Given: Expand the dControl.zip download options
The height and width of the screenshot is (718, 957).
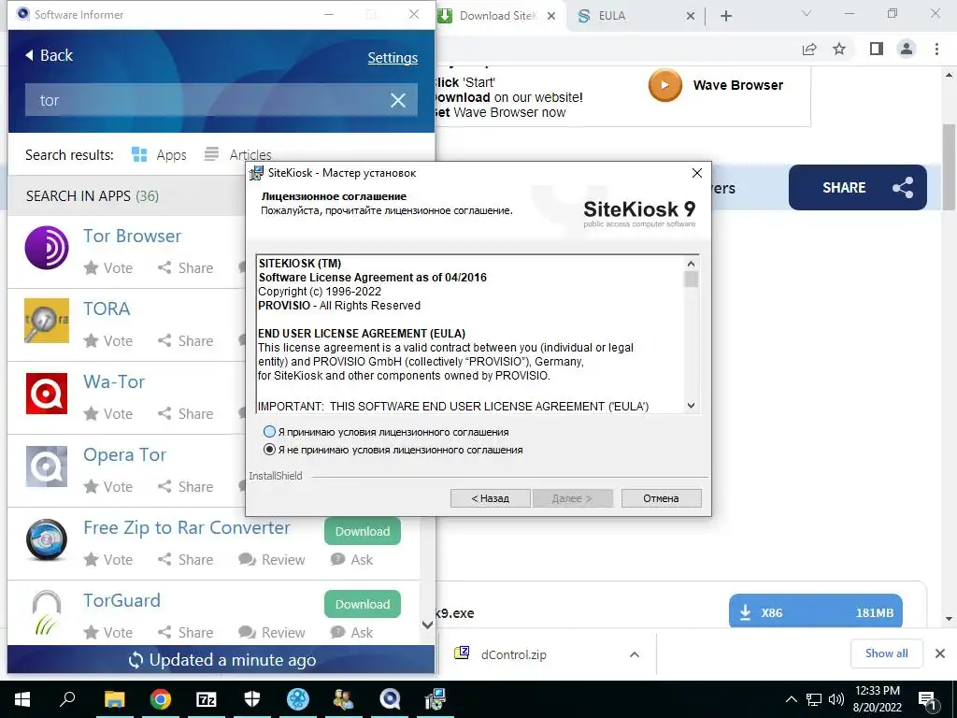Looking at the screenshot, I should (x=635, y=654).
